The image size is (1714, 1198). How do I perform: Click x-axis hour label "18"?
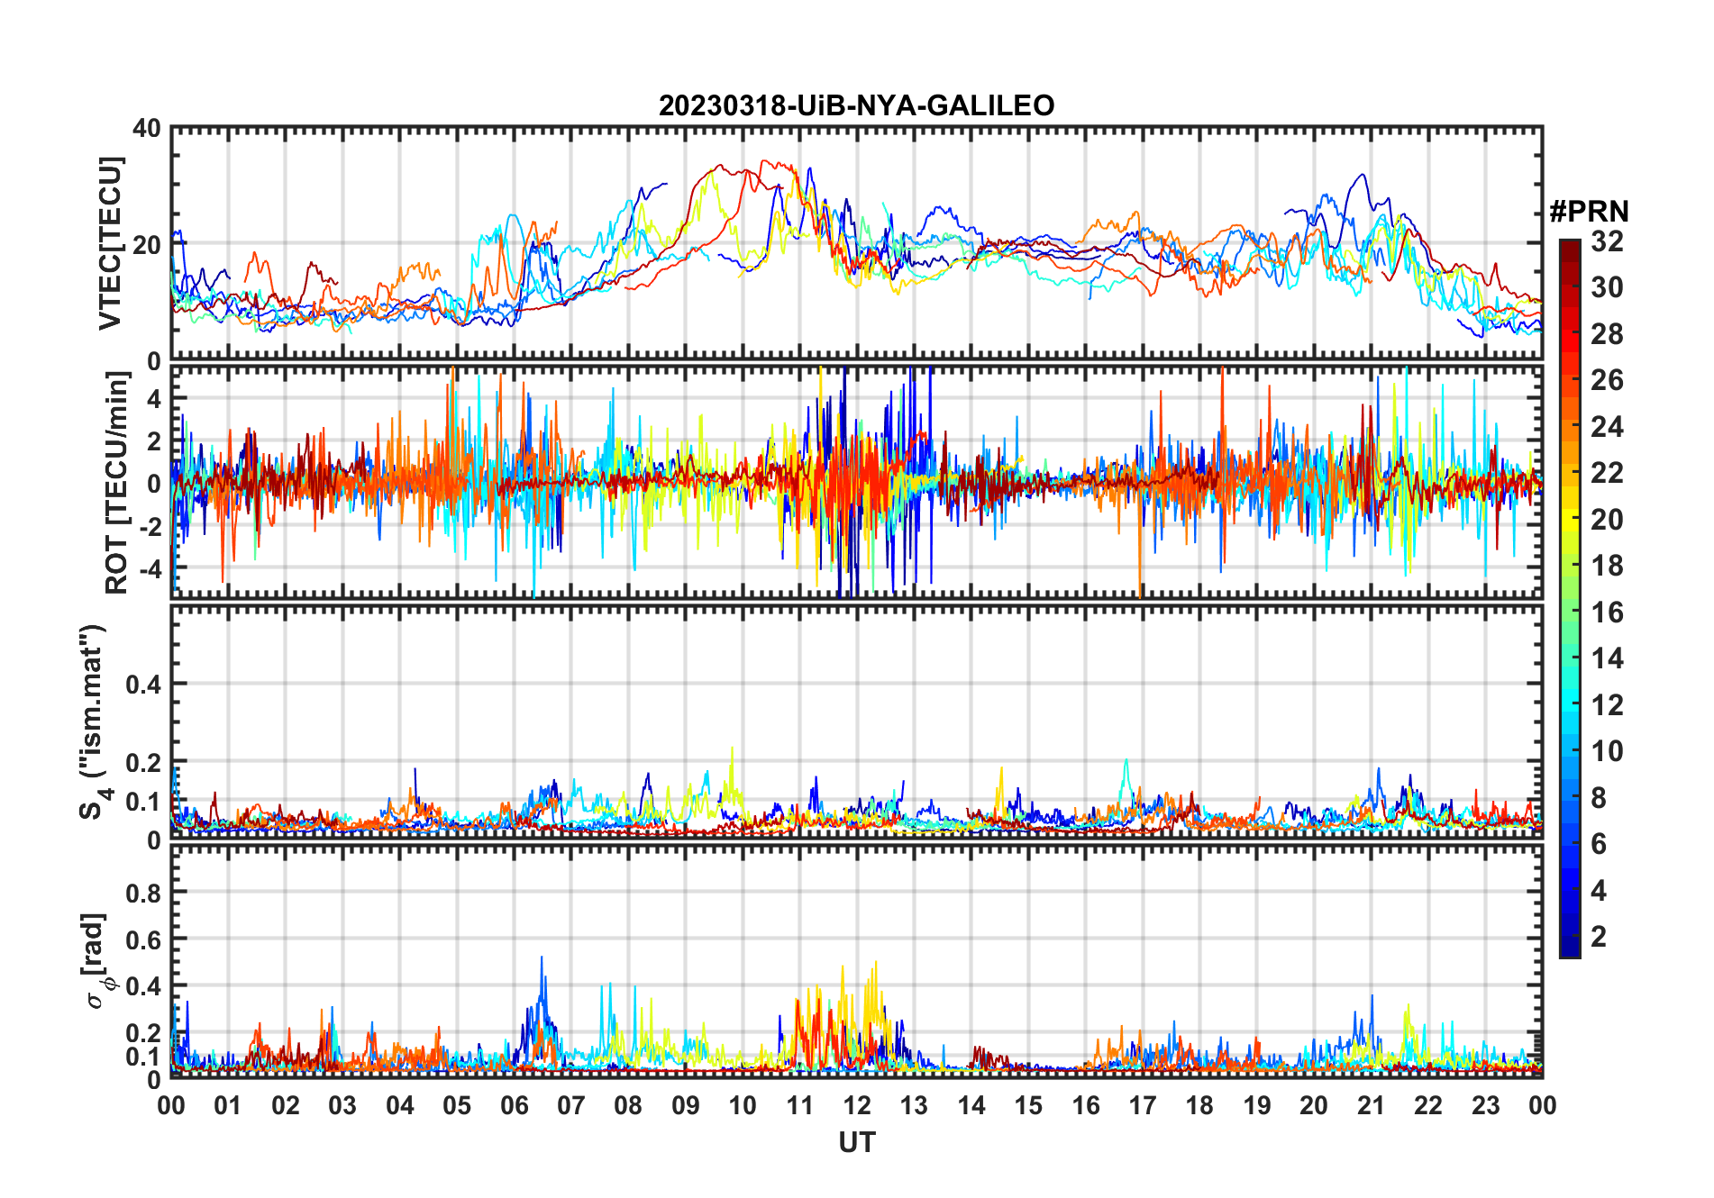[x=1199, y=1105]
